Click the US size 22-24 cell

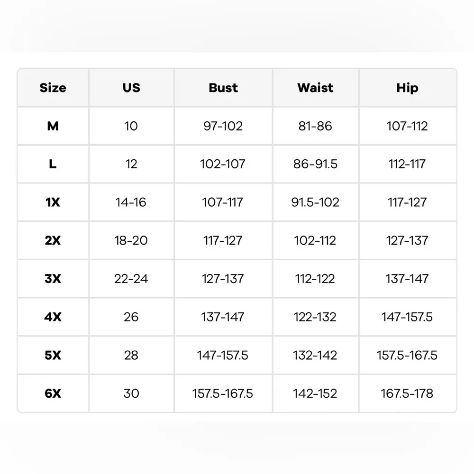point(131,279)
